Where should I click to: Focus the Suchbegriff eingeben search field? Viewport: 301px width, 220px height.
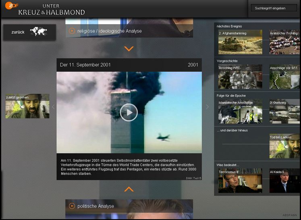click(x=274, y=8)
